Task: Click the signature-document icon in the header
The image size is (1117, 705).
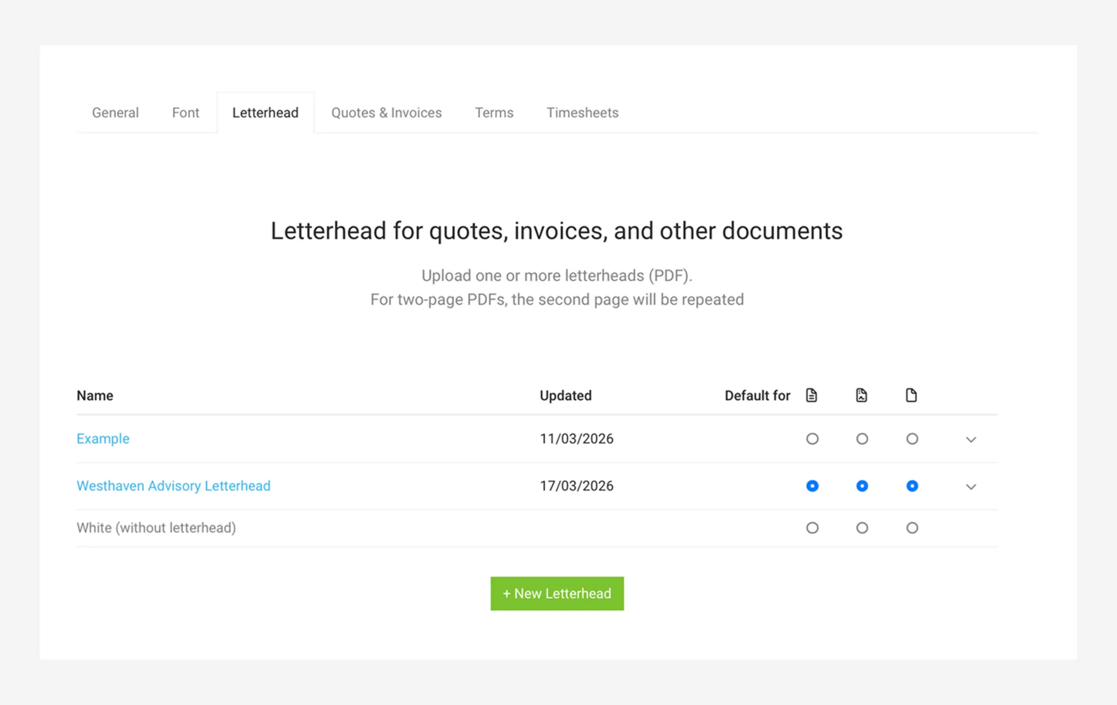Action: point(861,395)
